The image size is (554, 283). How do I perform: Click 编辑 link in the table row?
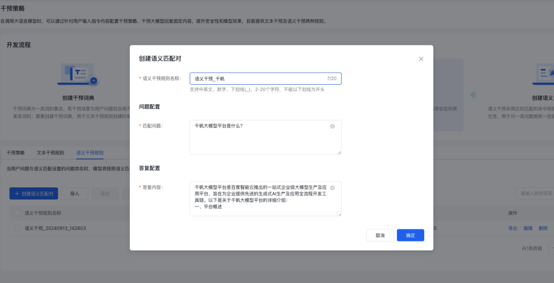528,228
